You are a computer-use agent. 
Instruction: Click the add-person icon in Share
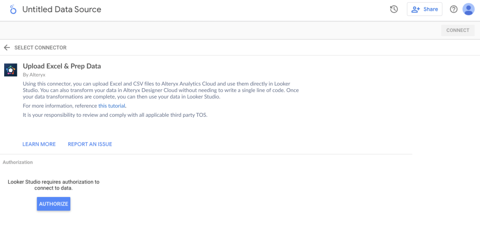pyautogui.click(x=415, y=9)
